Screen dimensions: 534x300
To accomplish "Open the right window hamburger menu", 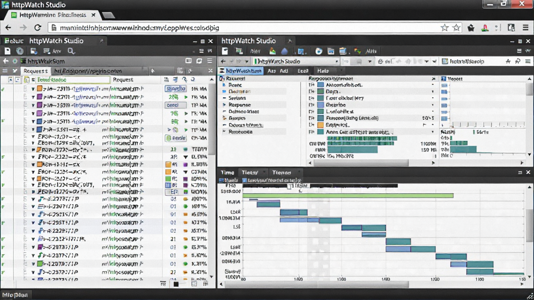I will point(528,61).
